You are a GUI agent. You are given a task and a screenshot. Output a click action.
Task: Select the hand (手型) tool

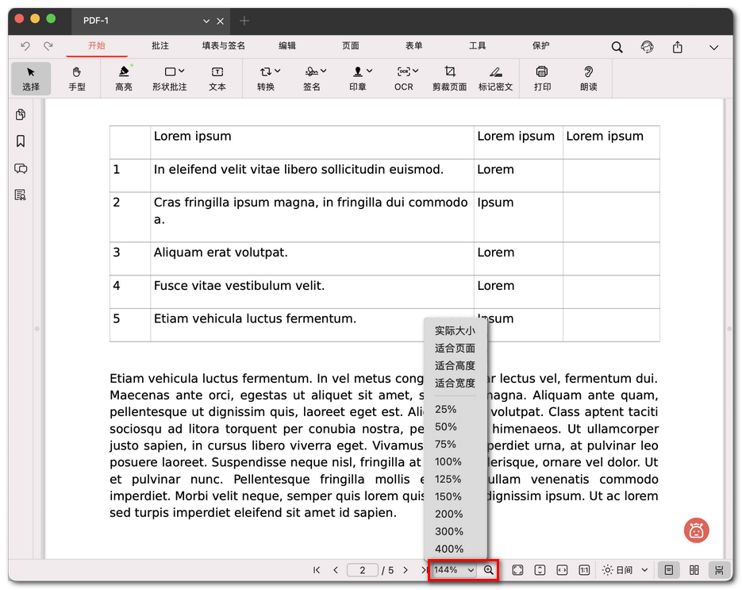tap(77, 78)
